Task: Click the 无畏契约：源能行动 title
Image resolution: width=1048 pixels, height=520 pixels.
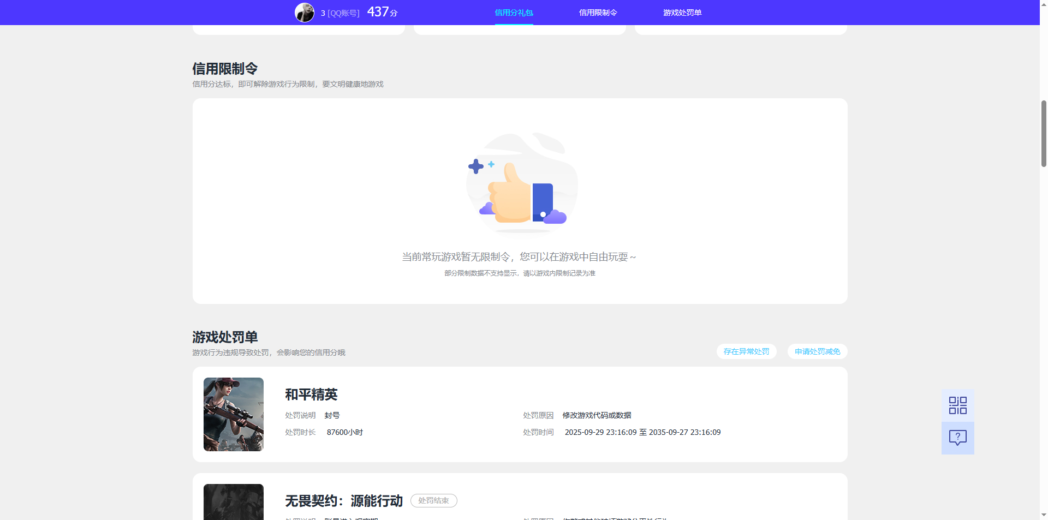Action: click(x=344, y=501)
